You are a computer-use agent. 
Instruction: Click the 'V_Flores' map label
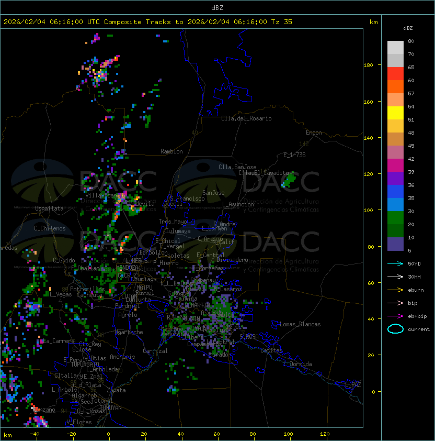click(79, 422)
